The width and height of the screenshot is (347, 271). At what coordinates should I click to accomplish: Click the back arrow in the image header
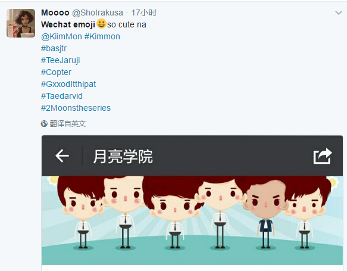[62, 156]
